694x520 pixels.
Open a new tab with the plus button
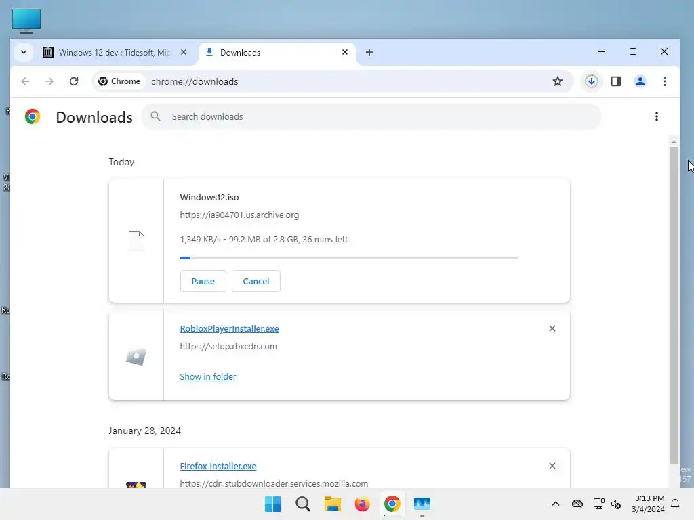tap(369, 52)
